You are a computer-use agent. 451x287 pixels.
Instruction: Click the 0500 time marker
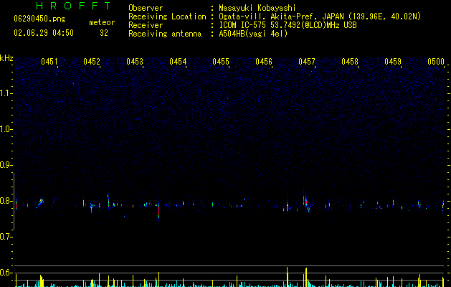436,62
